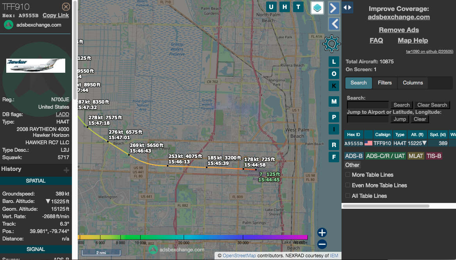Toggle sidebar width with double-arrow button
Screen dimensions: 456x260
[x=347, y=7]
